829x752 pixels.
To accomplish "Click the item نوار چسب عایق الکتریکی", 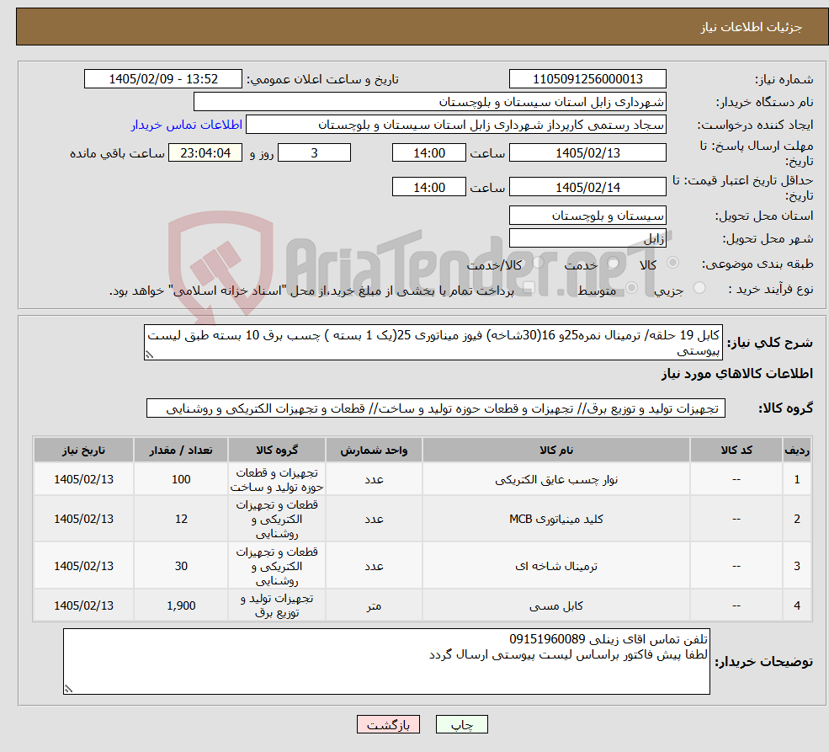I will [x=556, y=480].
